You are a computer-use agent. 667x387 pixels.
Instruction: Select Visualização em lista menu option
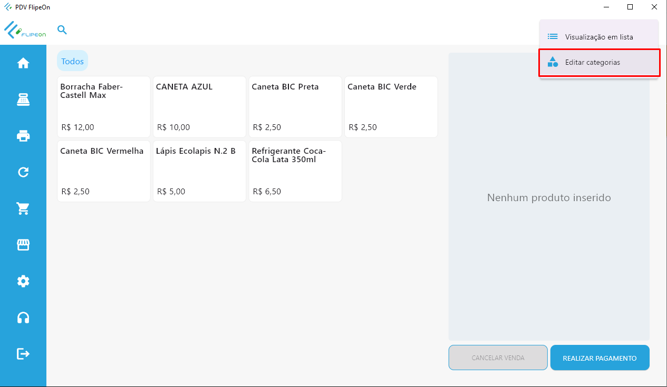coord(598,37)
